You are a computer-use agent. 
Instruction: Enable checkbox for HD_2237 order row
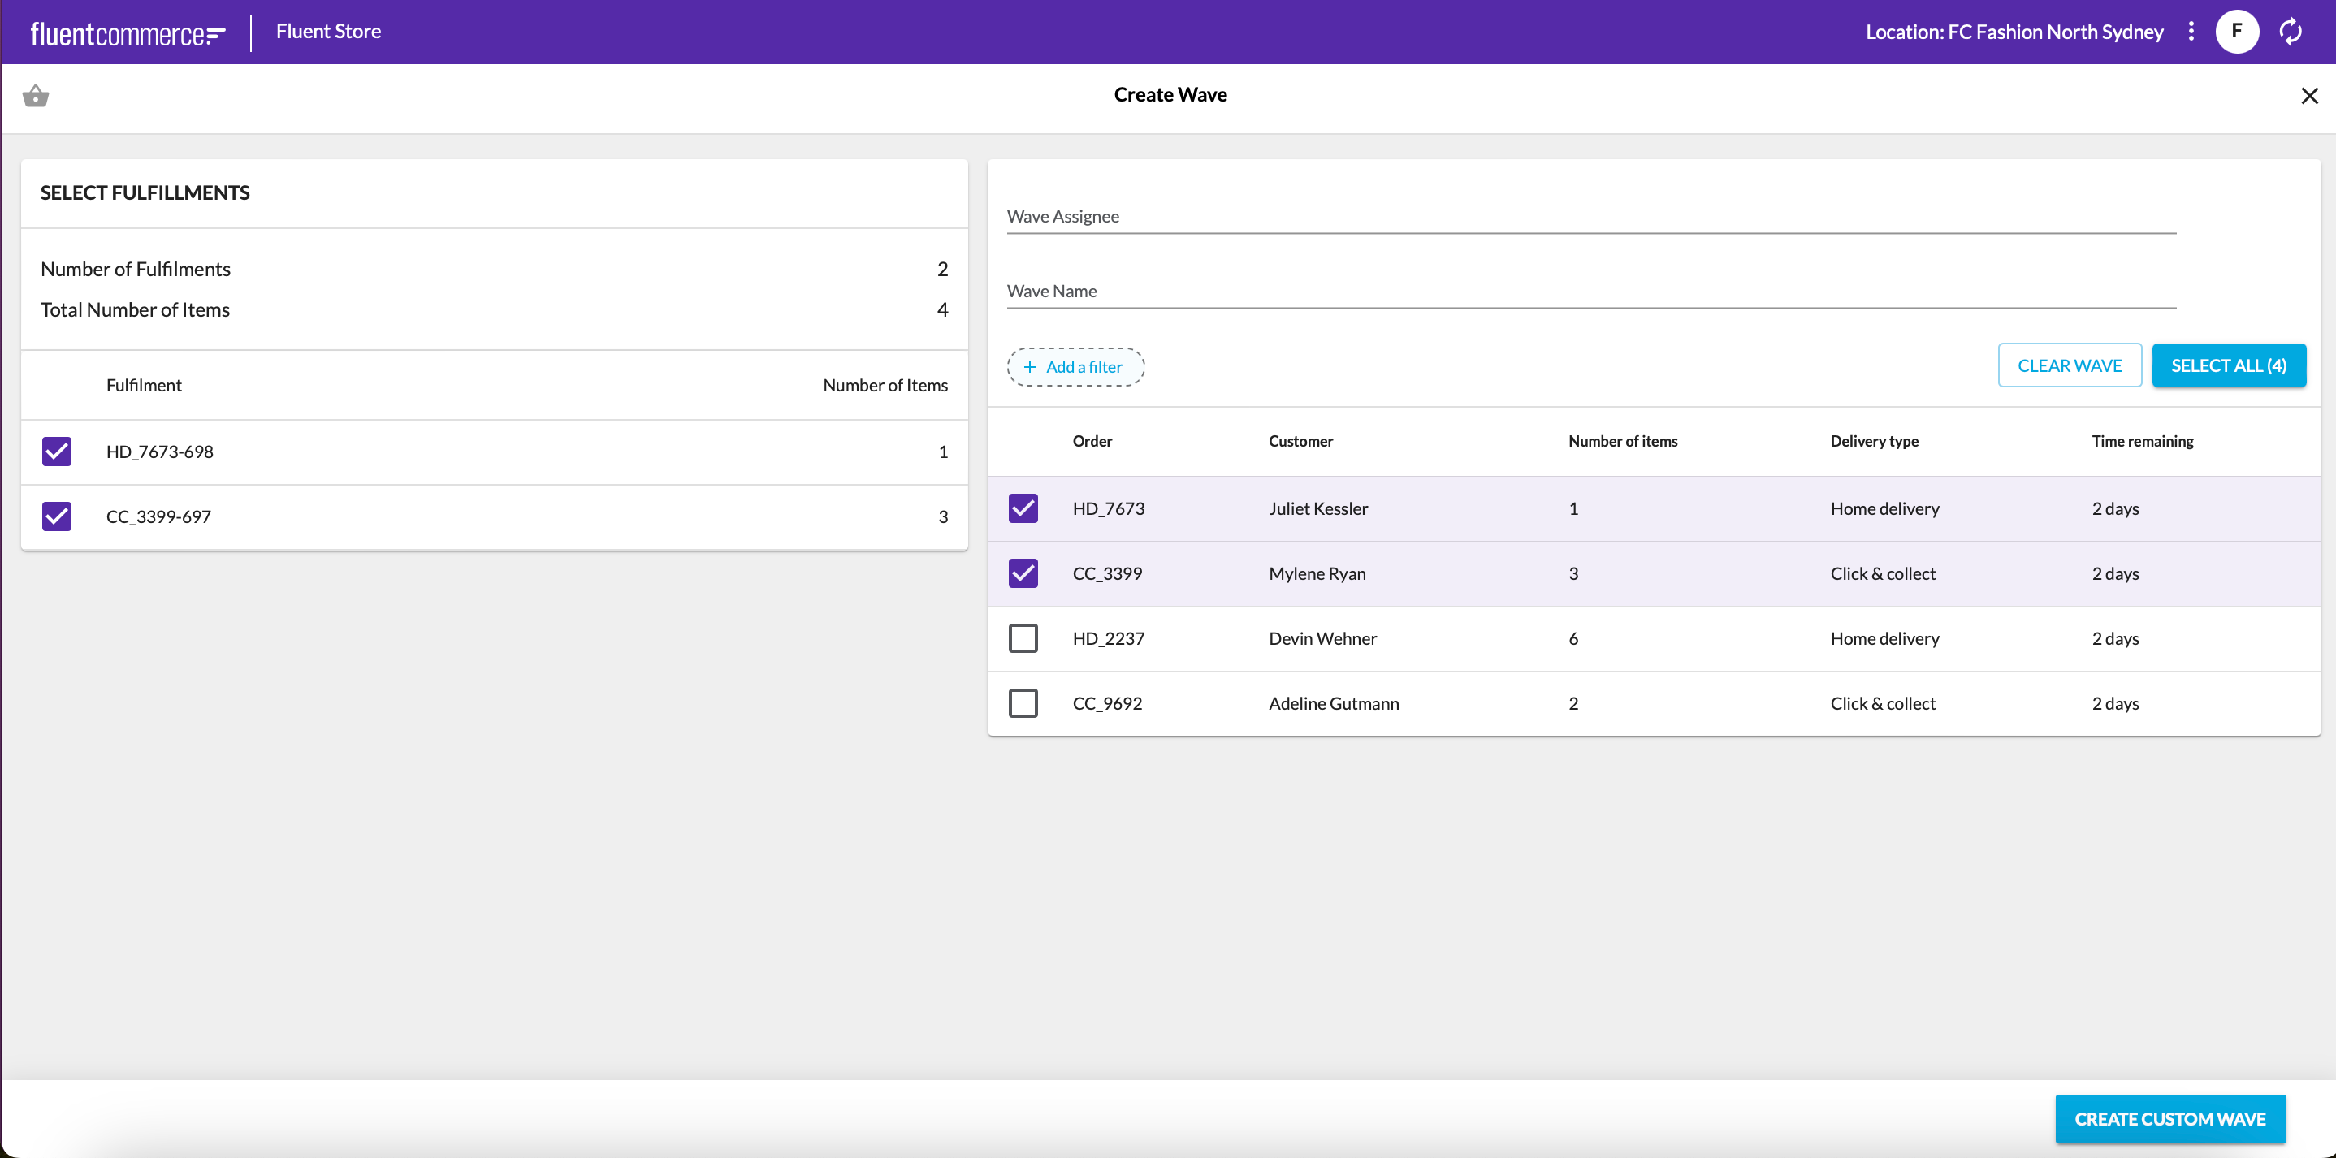click(1023, 637)
